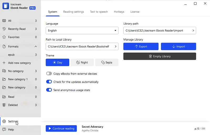Disable Check for the updates automatically
210x135 pixels.
point(49,82)
